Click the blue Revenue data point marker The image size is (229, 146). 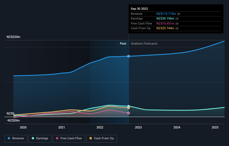point(129,56)
